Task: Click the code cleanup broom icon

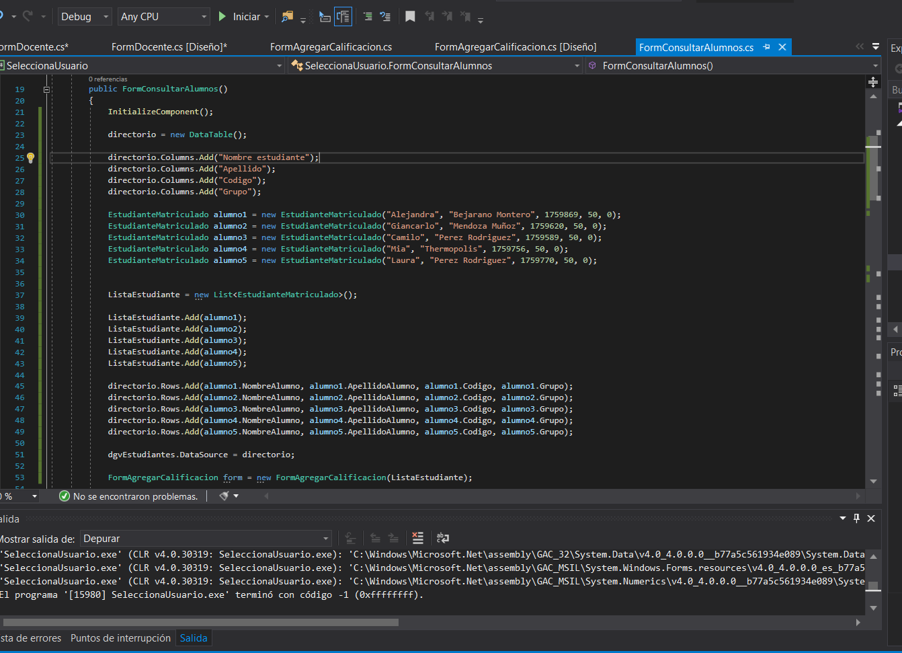Action: click(x=224, y=496)
